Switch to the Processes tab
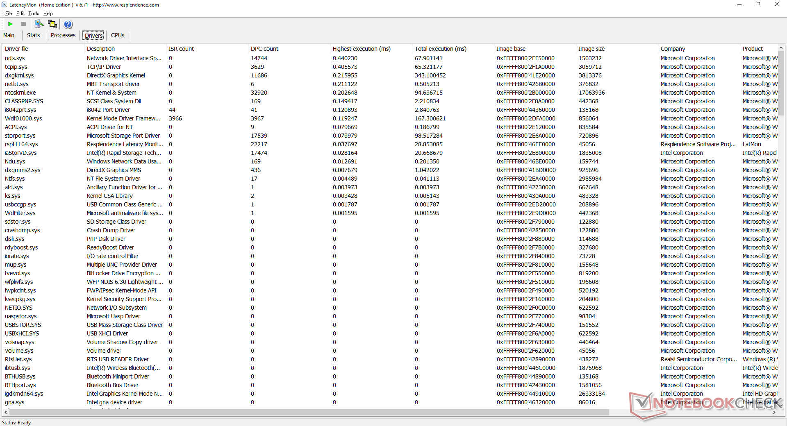Viewport: 787px width, 426px height. click(x=63, y=35)
